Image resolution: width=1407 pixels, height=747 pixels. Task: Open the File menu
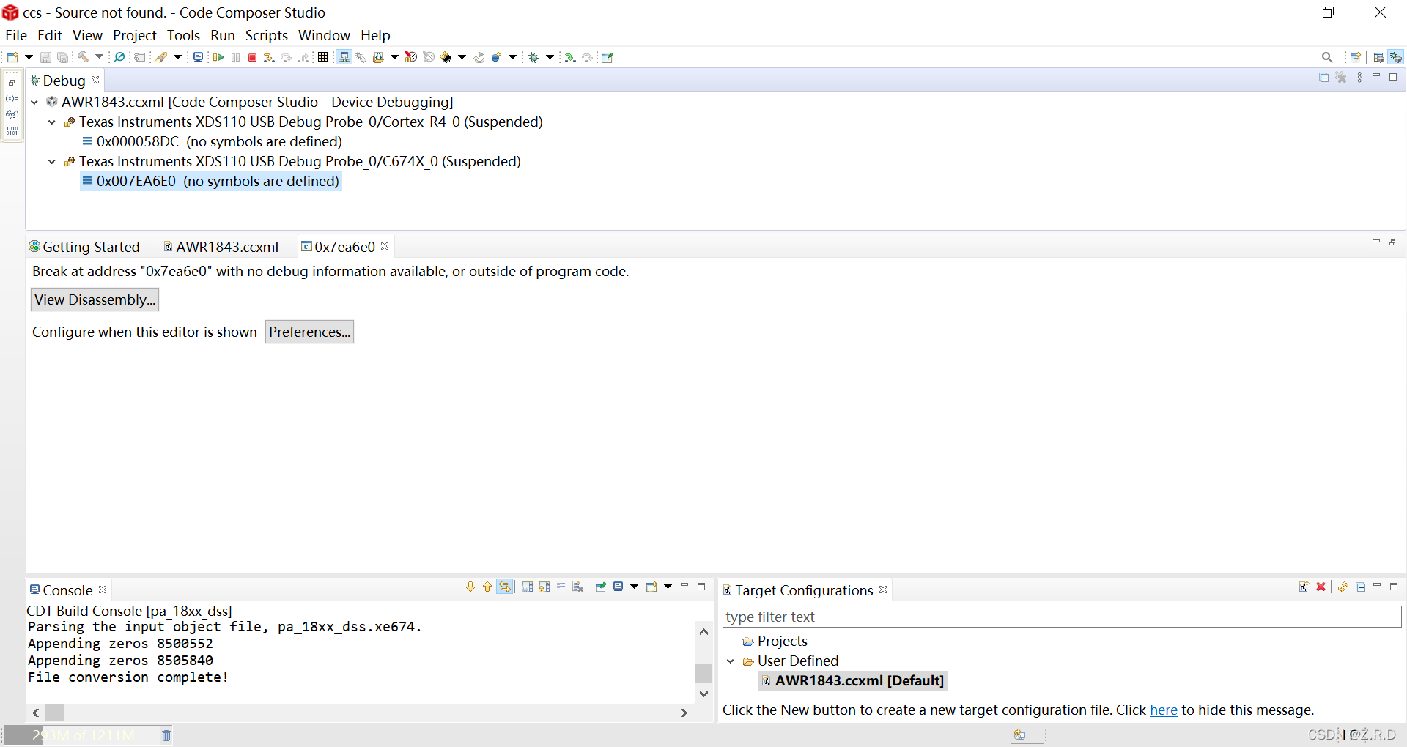click(16, 35)
